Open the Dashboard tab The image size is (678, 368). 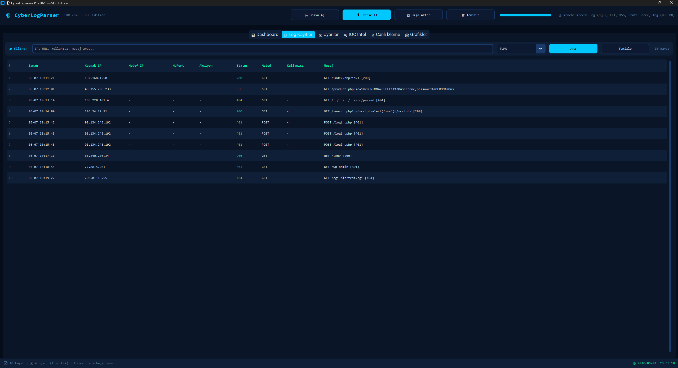pos(265,35)
